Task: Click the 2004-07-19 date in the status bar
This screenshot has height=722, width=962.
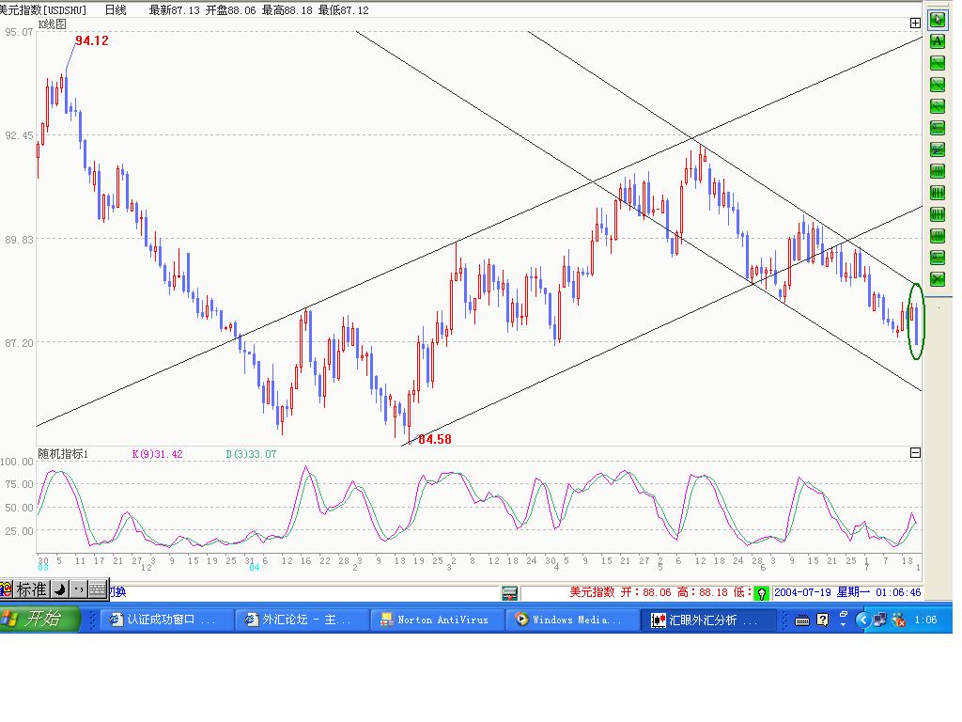Action: (802, 592)
